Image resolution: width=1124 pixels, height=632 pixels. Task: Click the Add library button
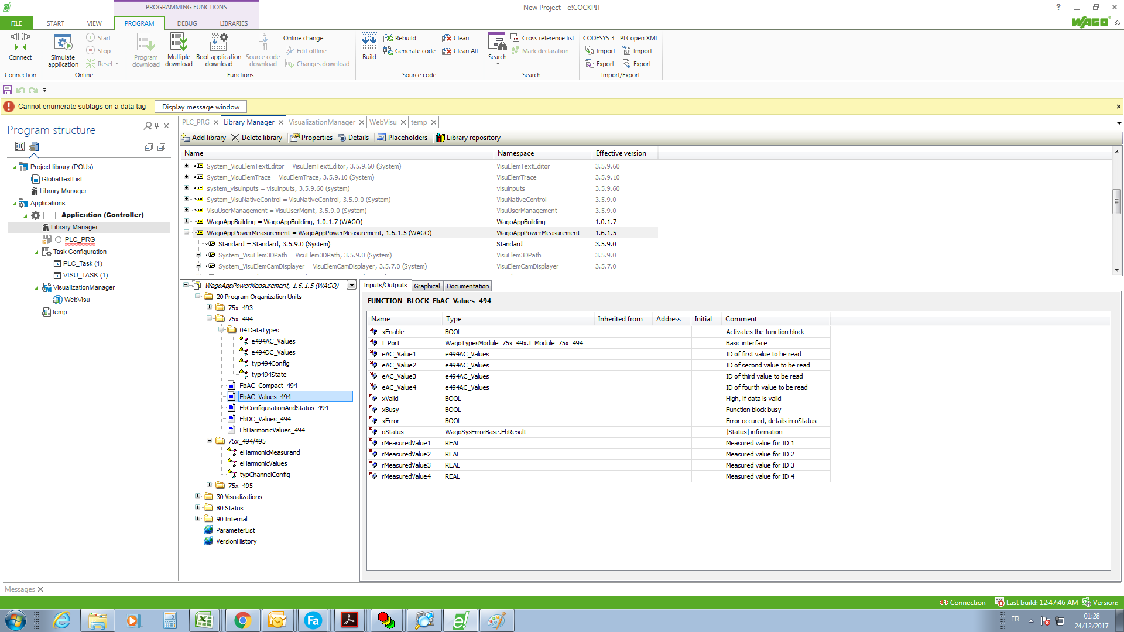click(204, 138)
